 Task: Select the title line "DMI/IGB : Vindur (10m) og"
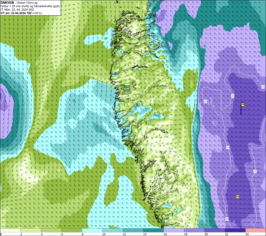click(x=19, y=3)
